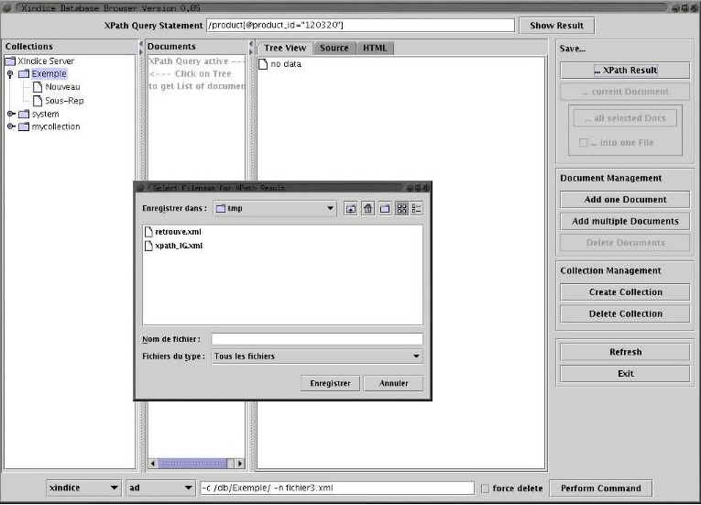Toggle the force delete checkbox

[x=485, y=489]
